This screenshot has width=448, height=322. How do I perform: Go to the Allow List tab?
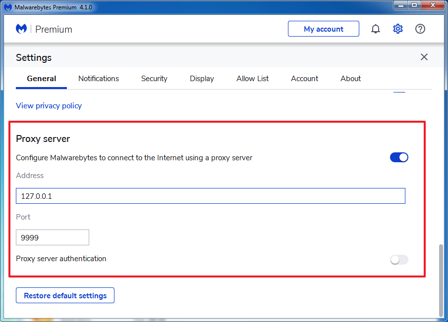[253, 79]
